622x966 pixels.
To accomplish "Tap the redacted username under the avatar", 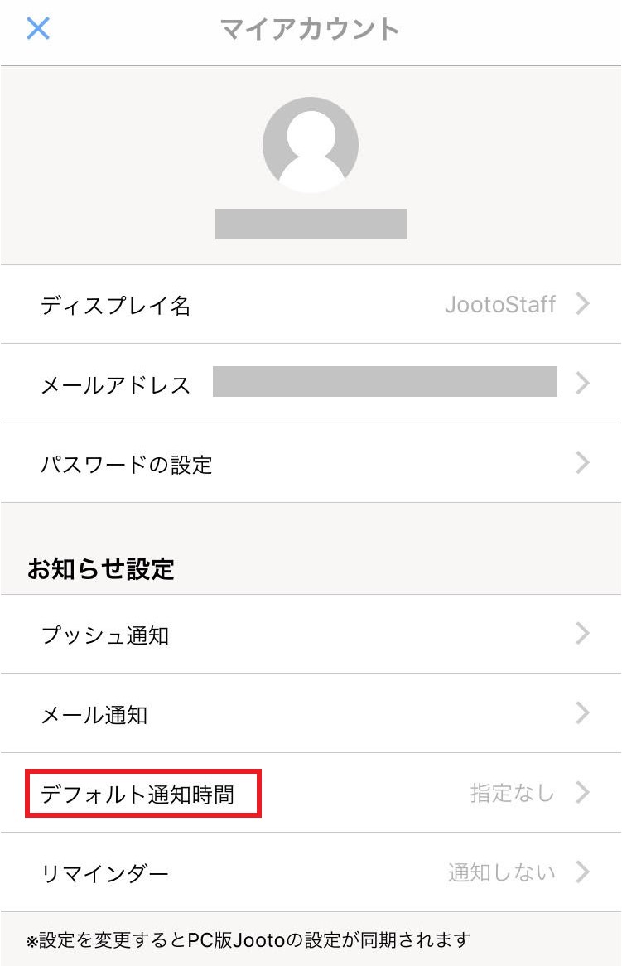I will (x=311, y=224).
